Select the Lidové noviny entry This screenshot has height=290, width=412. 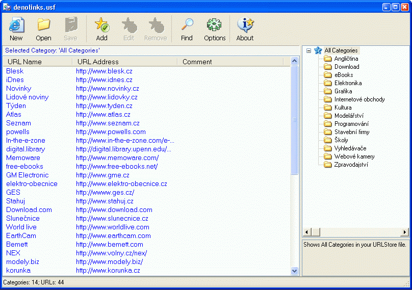coord(28,97)
